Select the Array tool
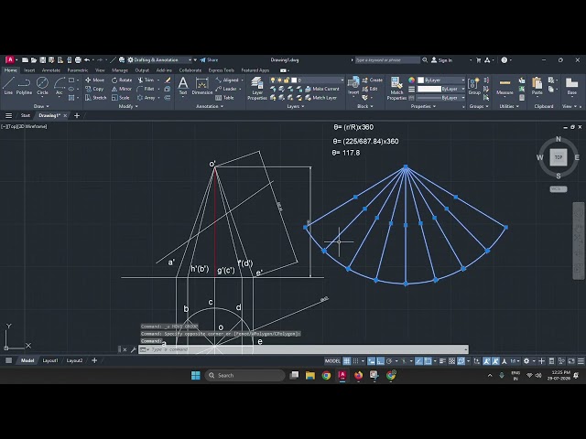 (146, 98)
